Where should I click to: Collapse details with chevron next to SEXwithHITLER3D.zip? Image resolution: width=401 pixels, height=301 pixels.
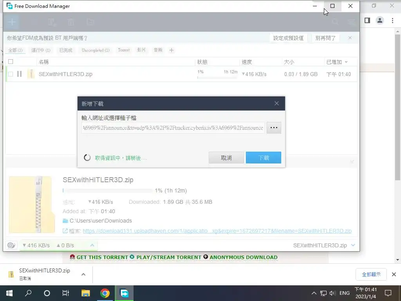353,245
